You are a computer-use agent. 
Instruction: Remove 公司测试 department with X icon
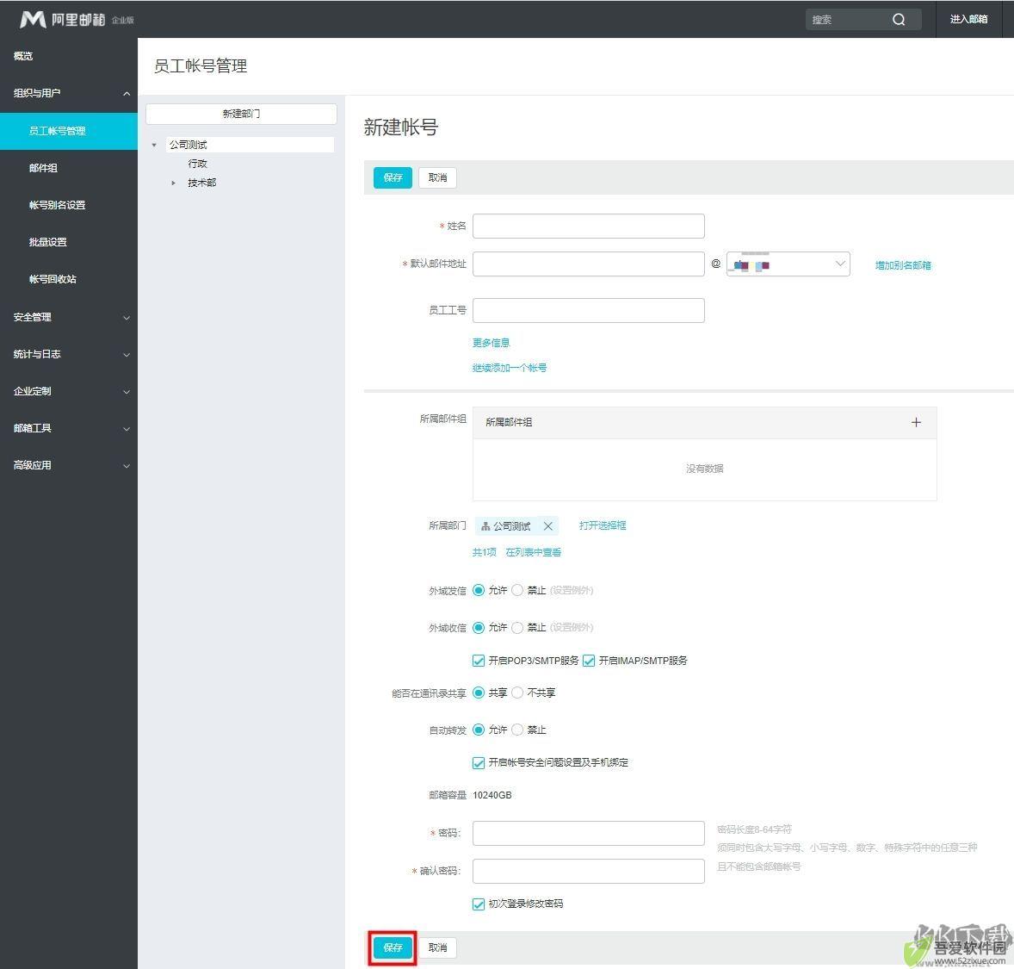(x=547, y=525)
